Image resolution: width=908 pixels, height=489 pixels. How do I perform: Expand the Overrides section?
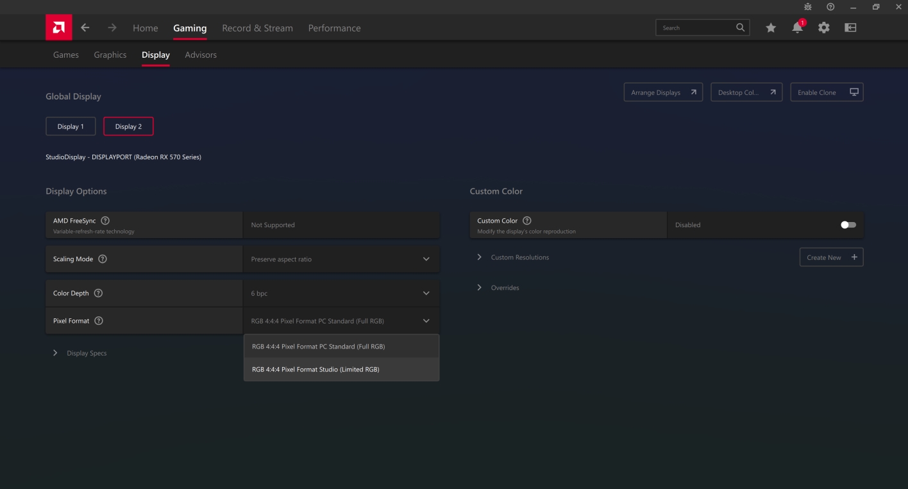coord(499,287)
